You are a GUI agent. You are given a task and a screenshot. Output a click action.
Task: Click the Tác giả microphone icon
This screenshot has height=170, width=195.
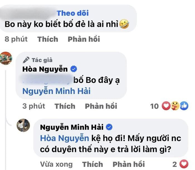tap(26, 60)
